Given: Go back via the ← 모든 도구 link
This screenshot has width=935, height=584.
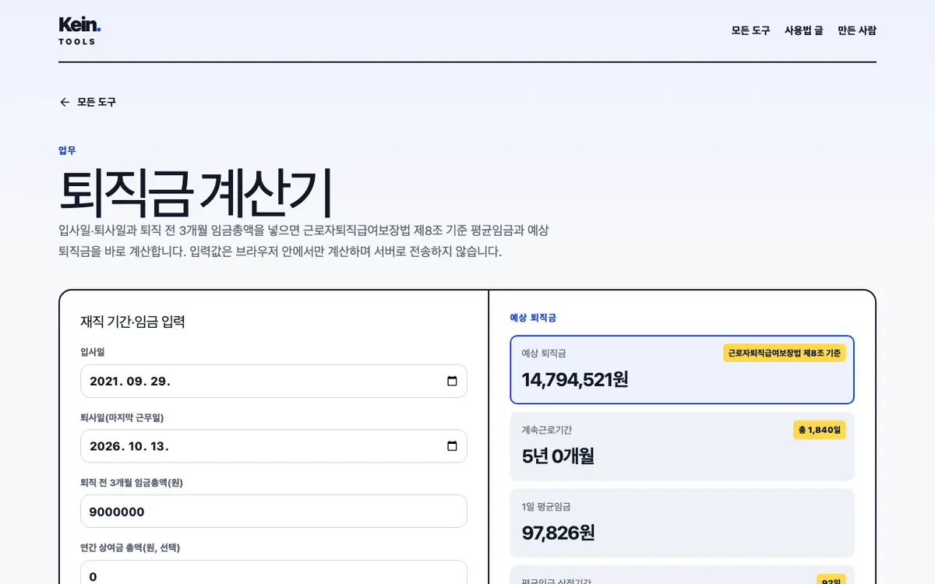Looking at the screenshot, I should pos(87,102).
